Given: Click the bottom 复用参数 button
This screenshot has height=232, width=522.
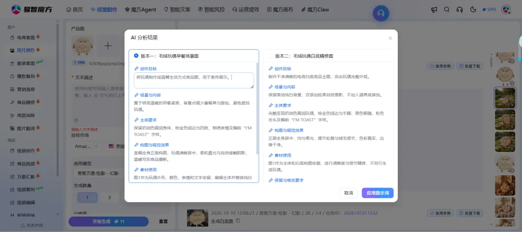Looking at the screenshot, I should (440, 213).
